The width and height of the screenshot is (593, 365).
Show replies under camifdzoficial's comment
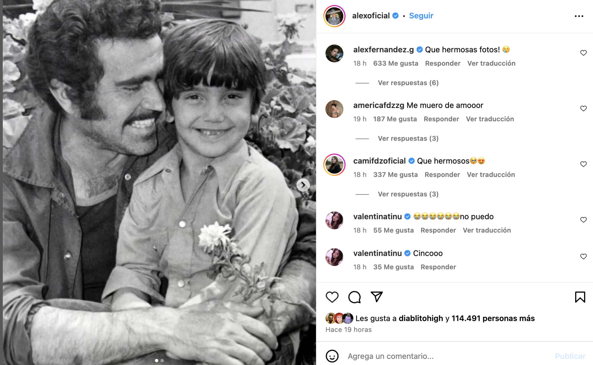point(408,194)
